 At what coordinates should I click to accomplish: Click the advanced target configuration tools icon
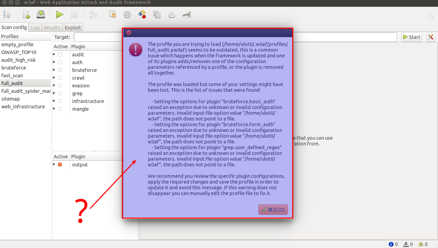431,37
